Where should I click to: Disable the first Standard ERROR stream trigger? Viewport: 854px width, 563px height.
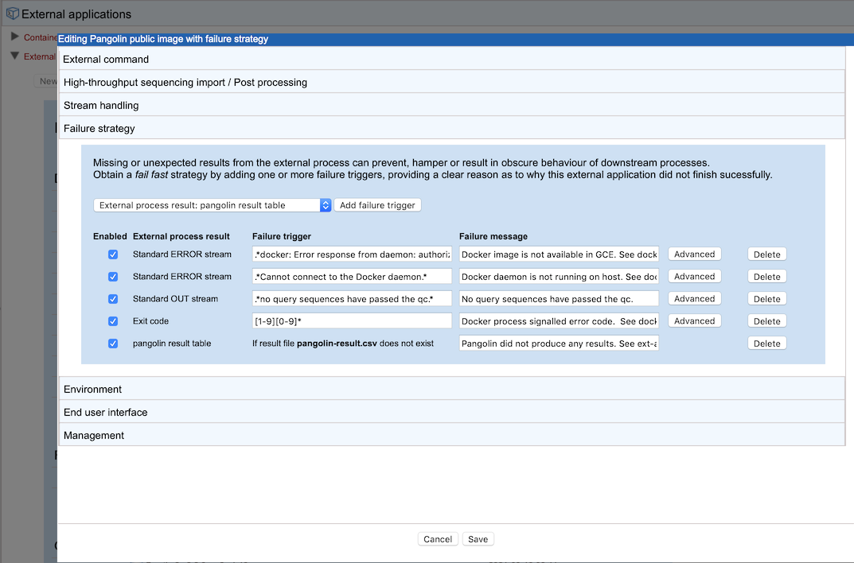pos(112,254)
